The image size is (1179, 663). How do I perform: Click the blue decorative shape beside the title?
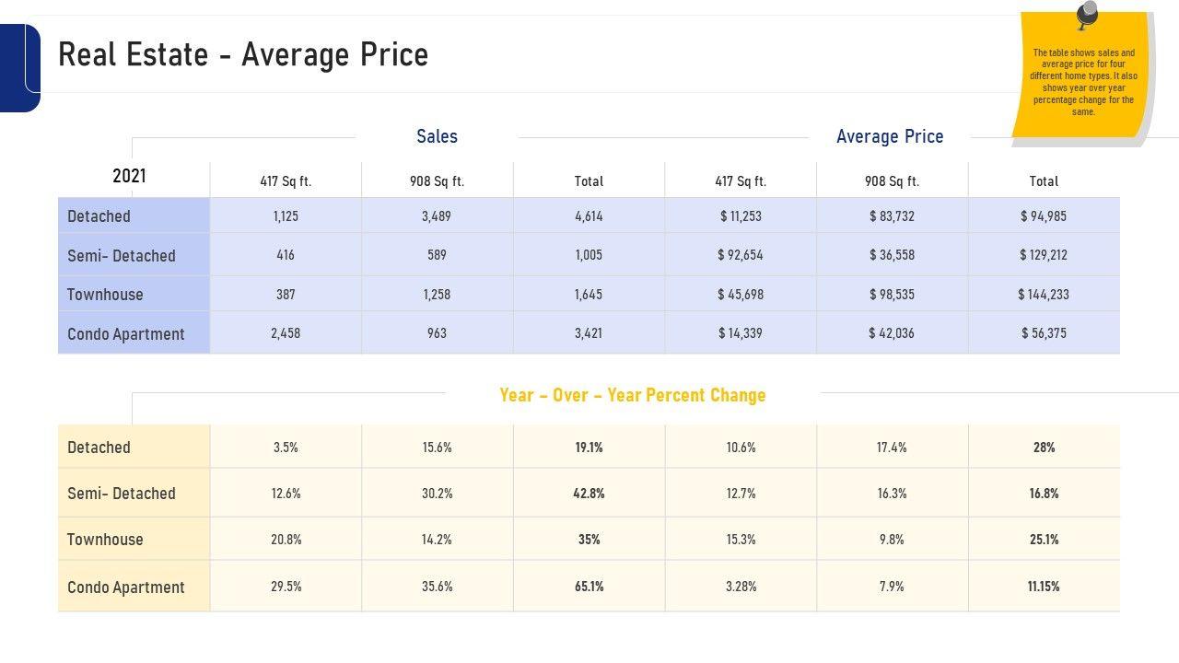18,68
